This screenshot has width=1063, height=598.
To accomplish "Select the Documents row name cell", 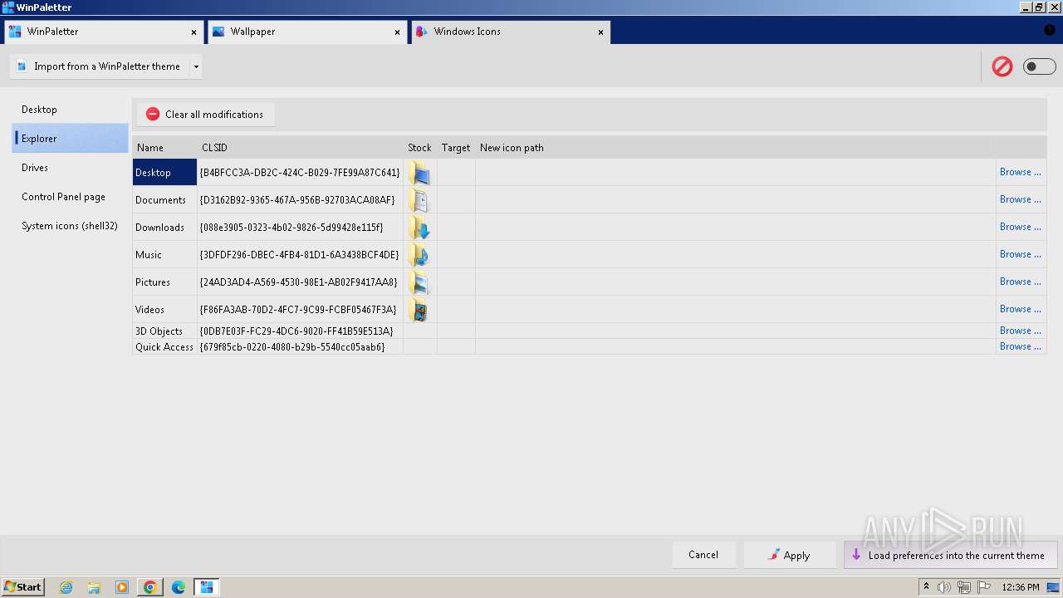I will tap(164, 200).
